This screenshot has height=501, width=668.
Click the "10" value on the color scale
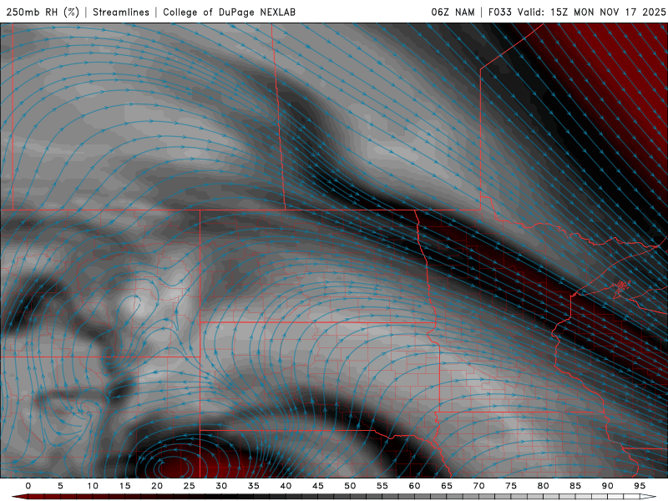93,486
